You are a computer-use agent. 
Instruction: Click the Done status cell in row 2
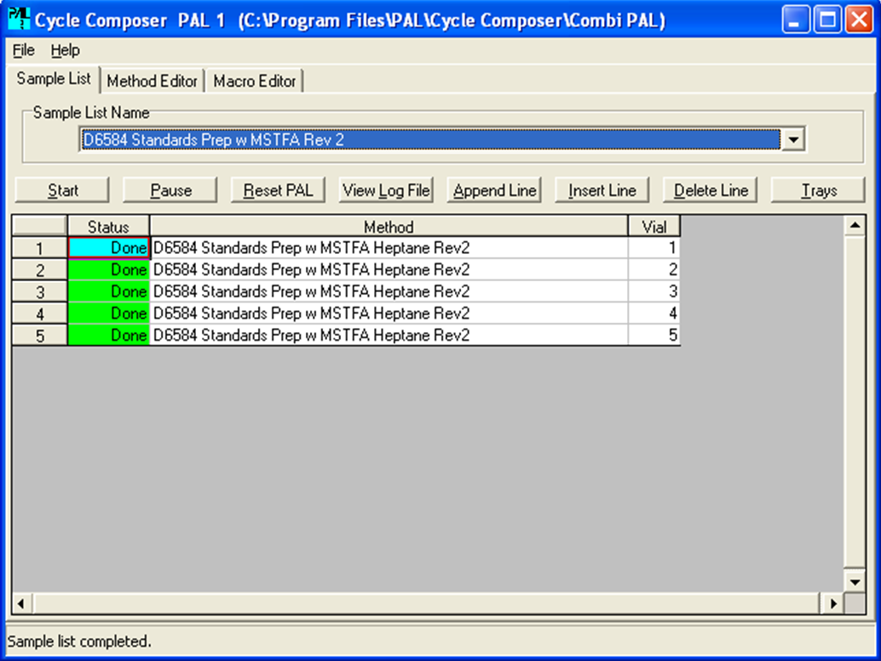click(108, 269)
